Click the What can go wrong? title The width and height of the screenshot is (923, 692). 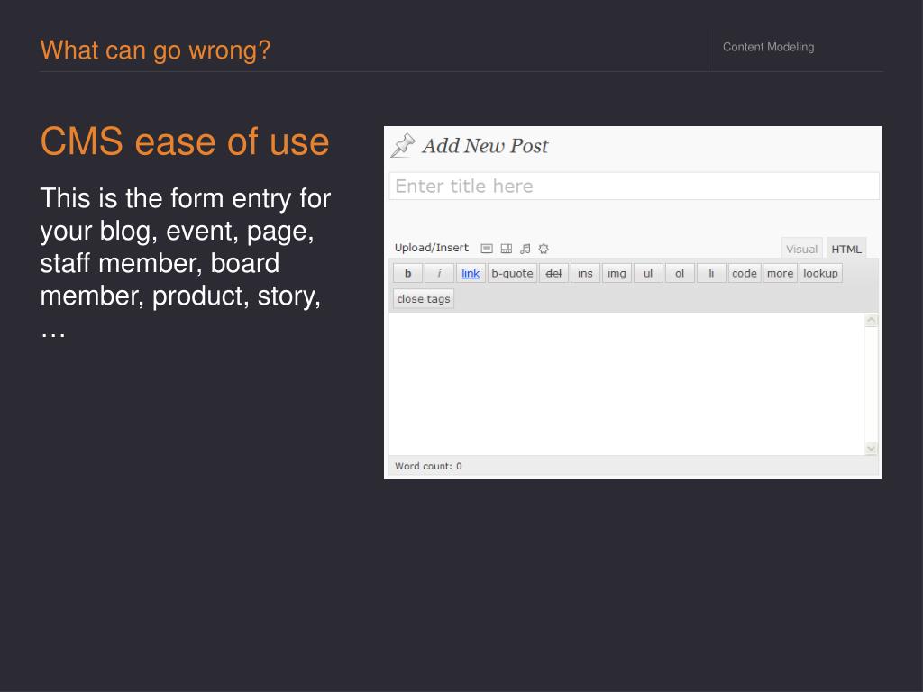(x=155, y=50)
